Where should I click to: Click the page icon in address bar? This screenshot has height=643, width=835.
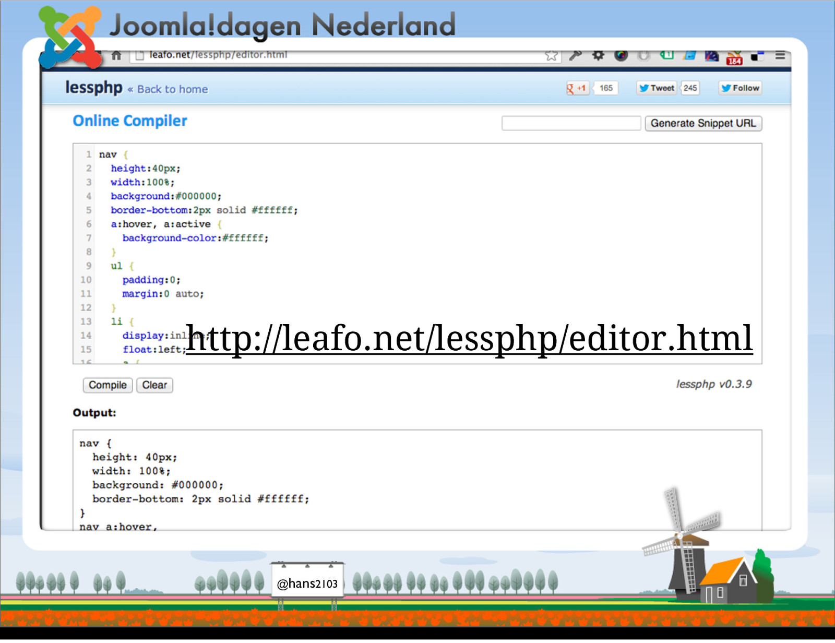[x=139, y=55]
